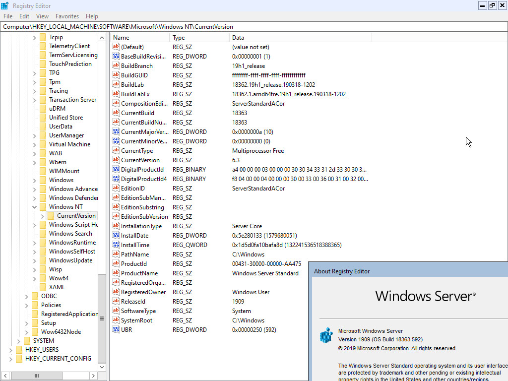This screenshot has width=508, height=381.
Task: Click the Registry Editor app icon in title bar
Action: (5, 5)
